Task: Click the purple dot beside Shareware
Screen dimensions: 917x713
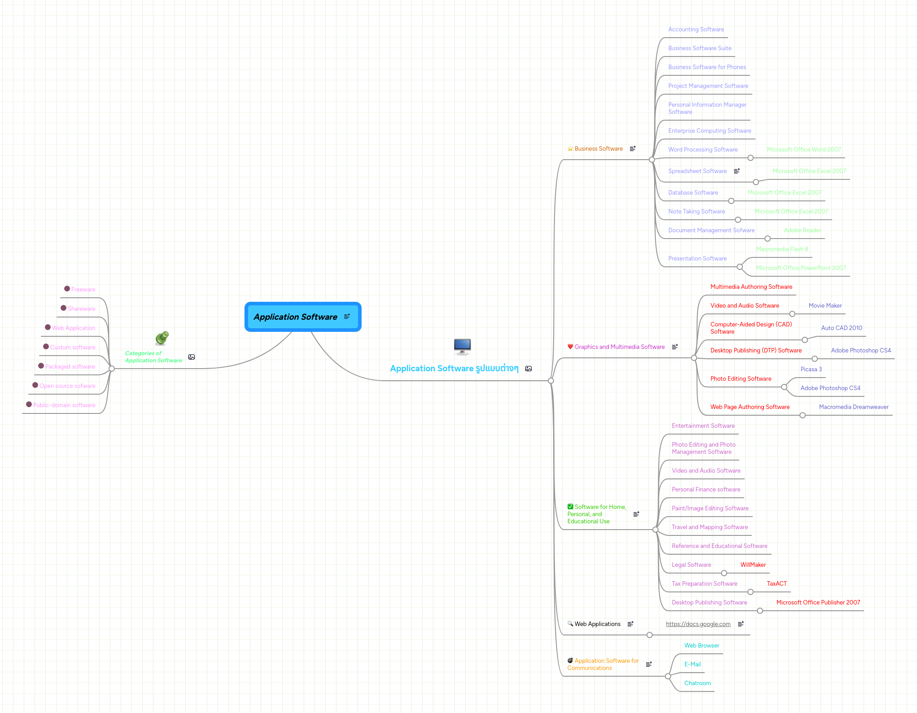Action: 63,308
